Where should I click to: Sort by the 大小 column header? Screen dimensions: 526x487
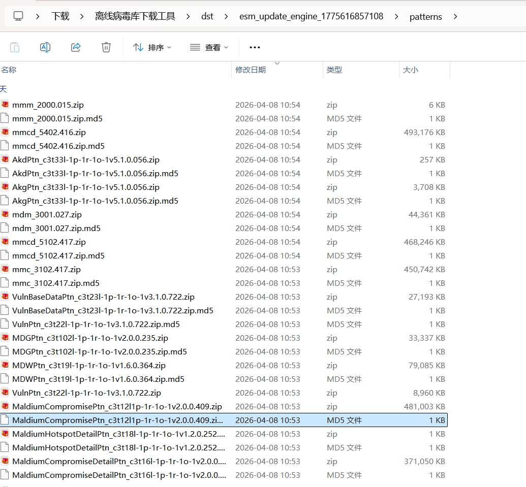coord(410,70)
